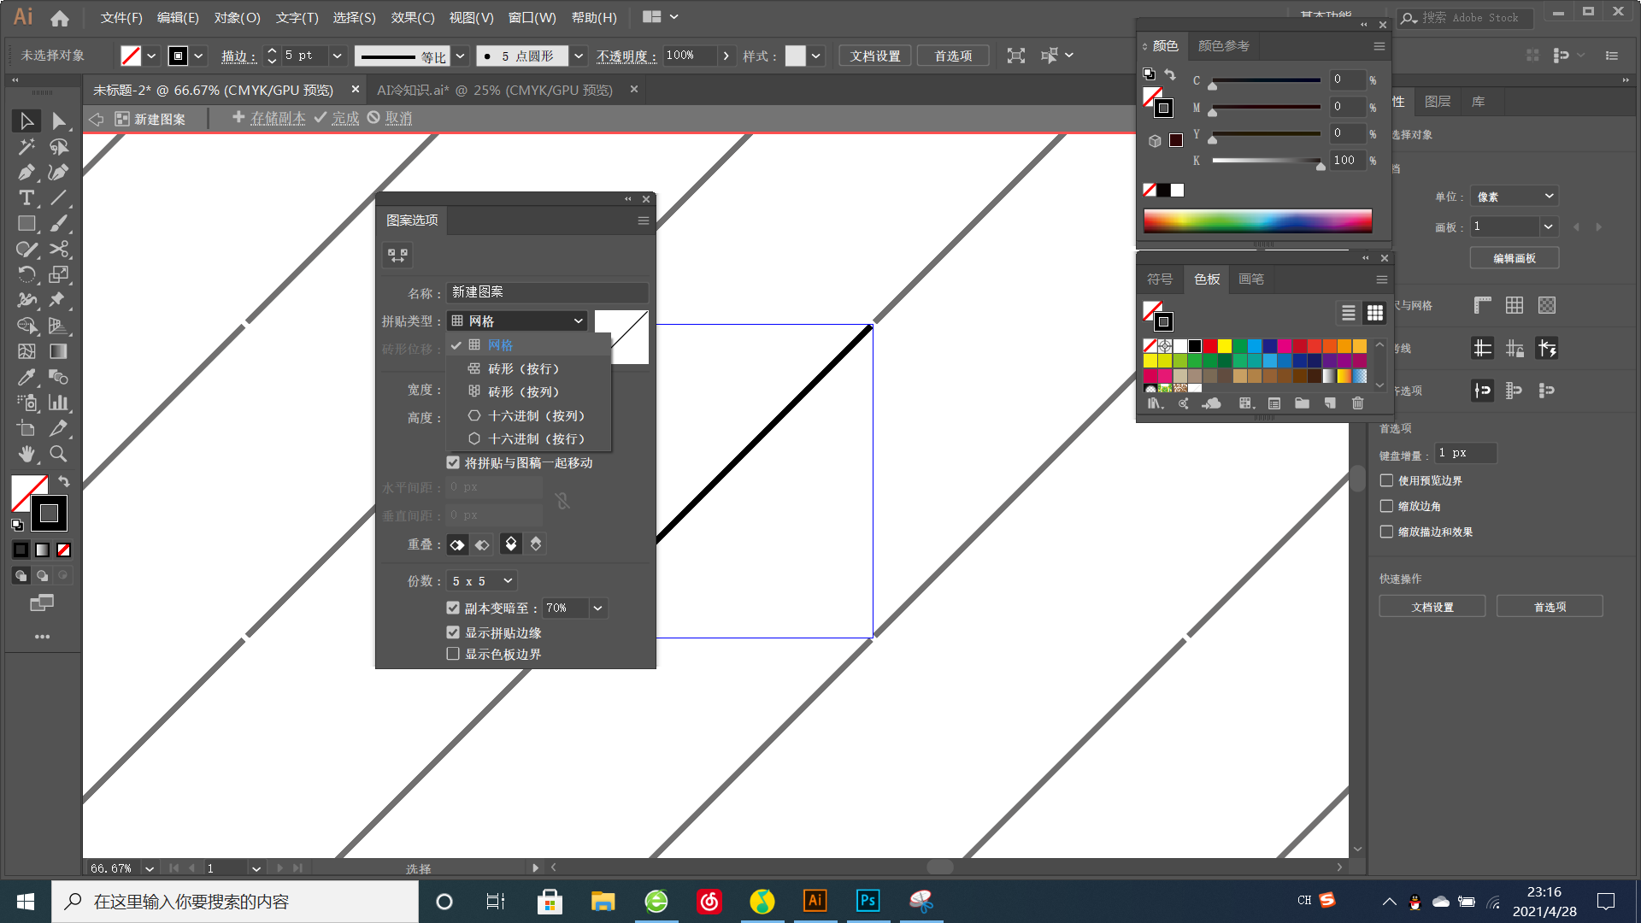Choose Brick by Row tile type
The height and width of the screenshot is (923, 1641).
pos(528,368)
